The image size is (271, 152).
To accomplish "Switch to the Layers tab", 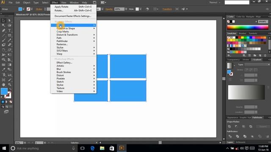I will tap(230, 142).
